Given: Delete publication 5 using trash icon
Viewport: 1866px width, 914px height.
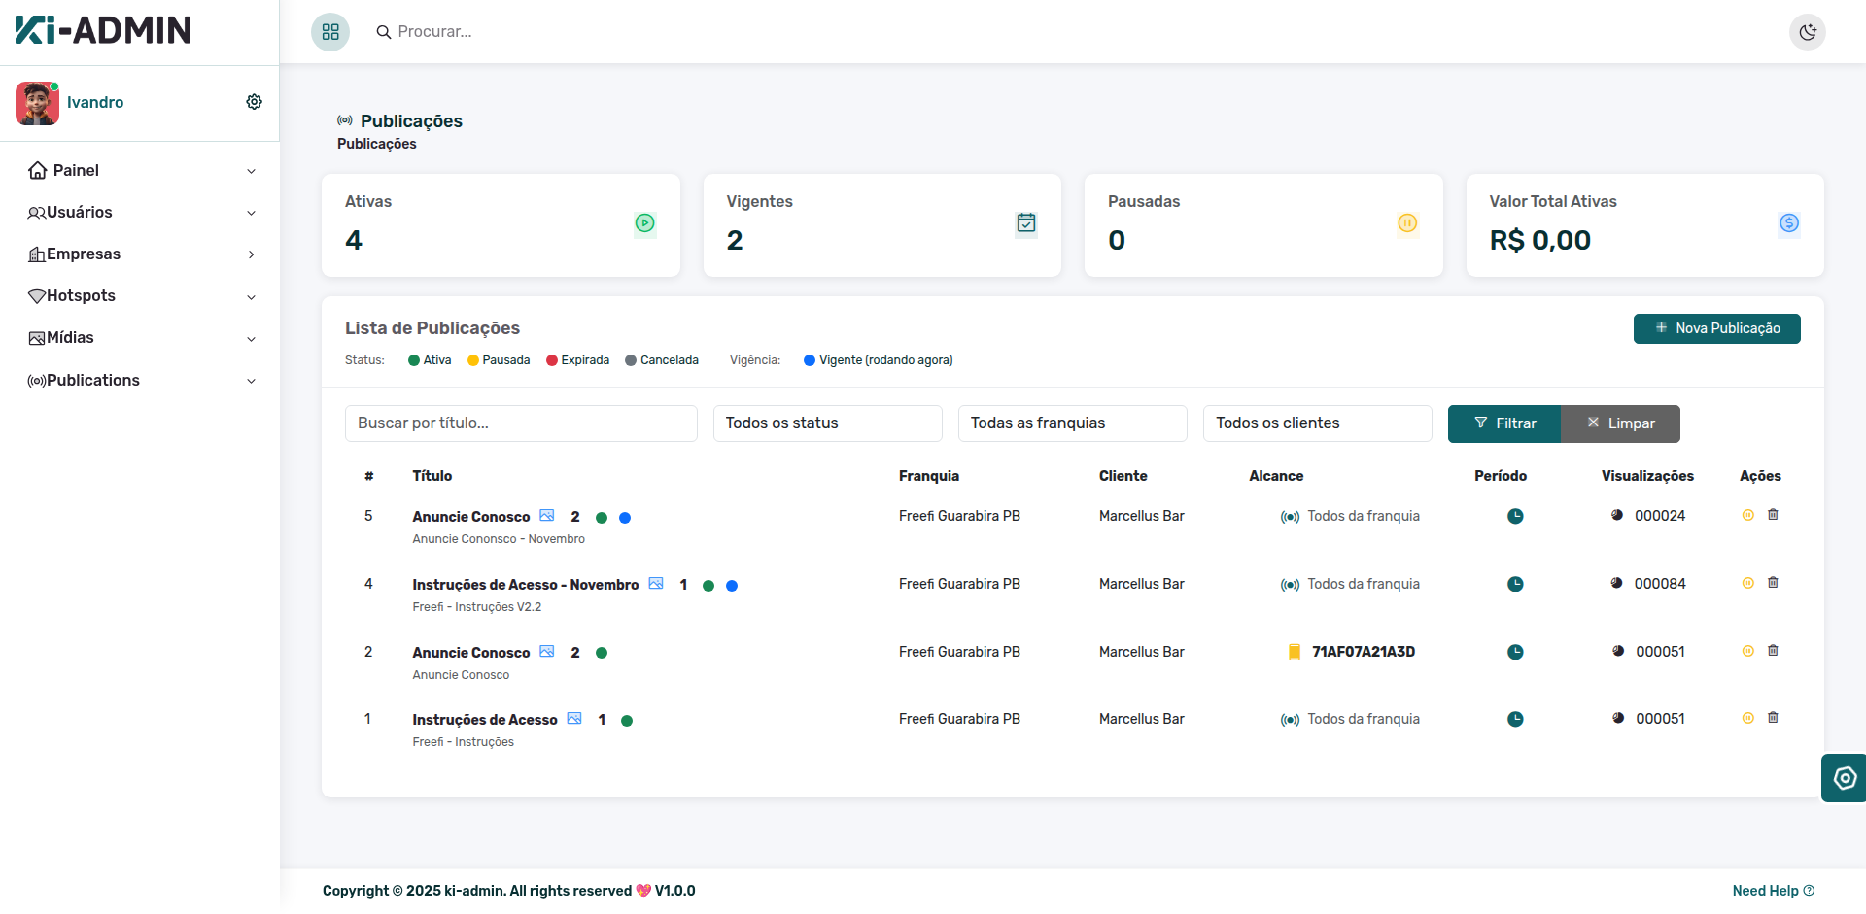Looking at the screenshot, I should click(x=1773, y=515).
